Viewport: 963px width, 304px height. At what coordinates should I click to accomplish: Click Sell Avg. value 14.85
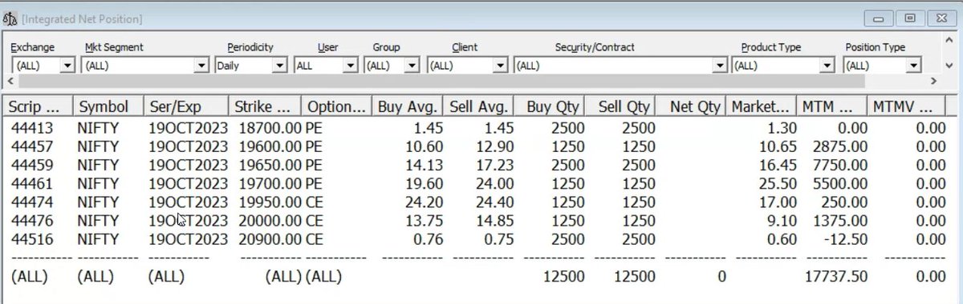click(495, 221)
